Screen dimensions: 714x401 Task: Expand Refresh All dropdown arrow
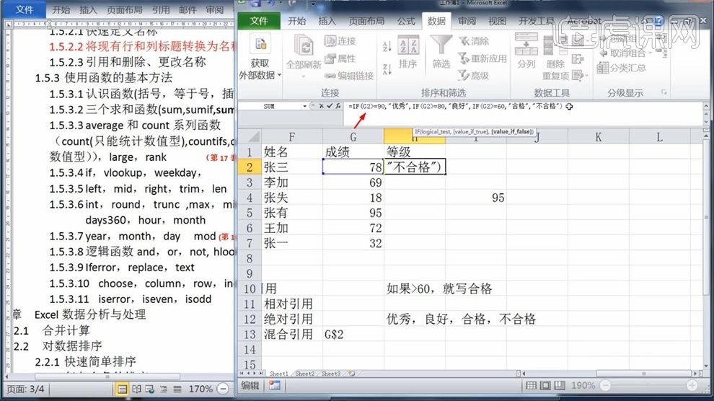(304, 76)
